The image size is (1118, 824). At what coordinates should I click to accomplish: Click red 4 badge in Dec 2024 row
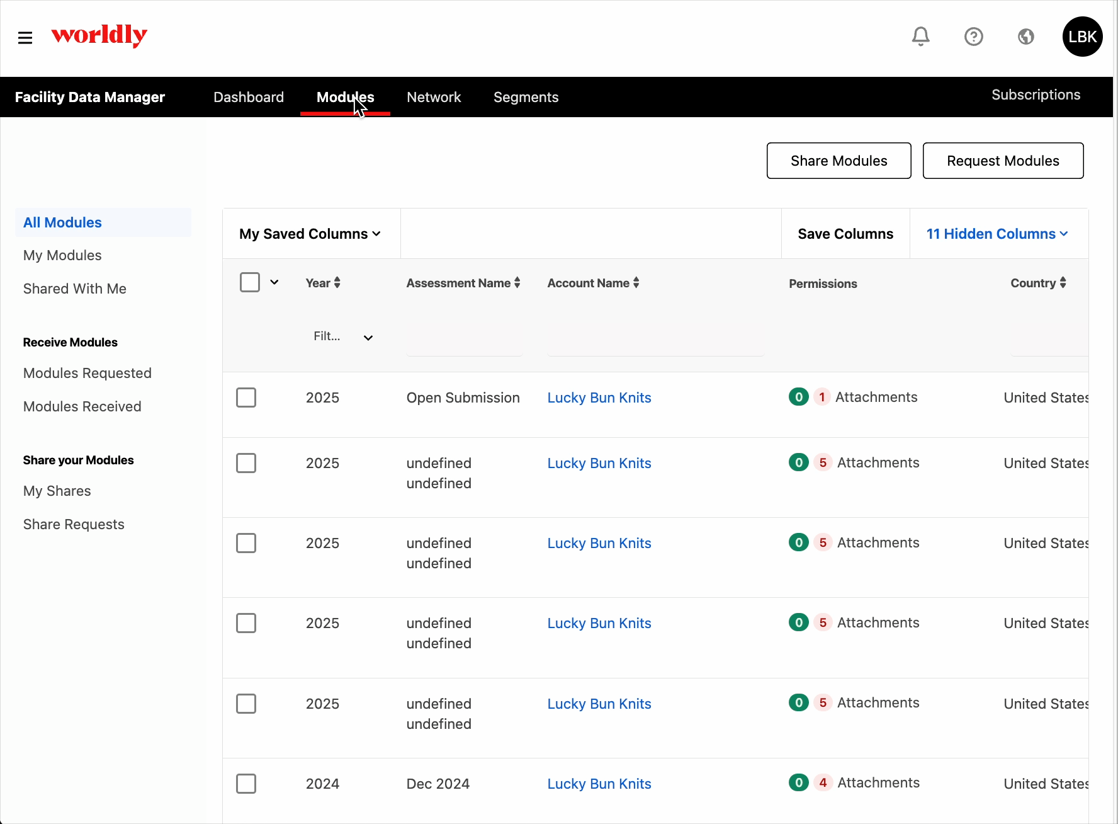click(823, 782)
